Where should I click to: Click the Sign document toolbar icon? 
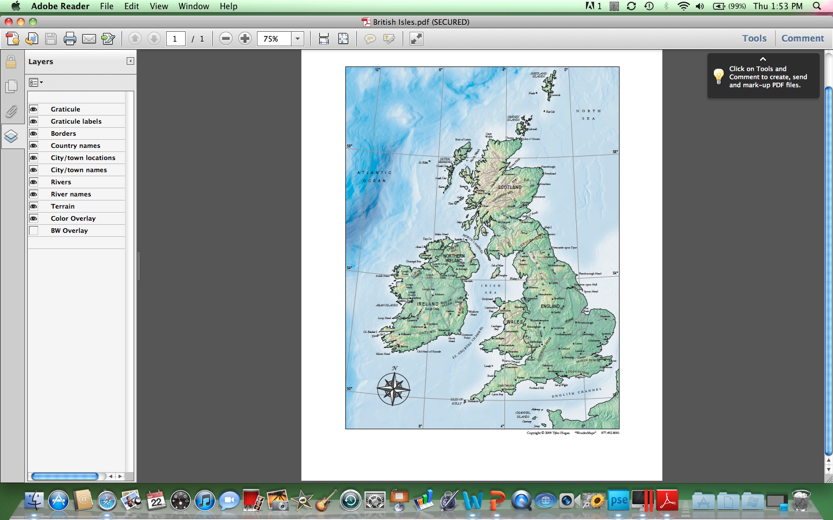[x=108, y=39]
